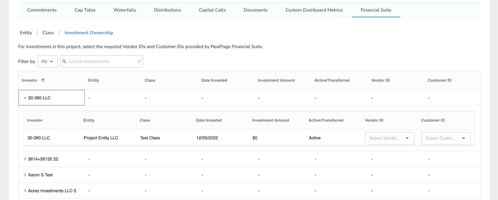This screenshot has height=200, width=498.
Task: Clear the Search Investments field with X icon
Action: click(139, 61)
